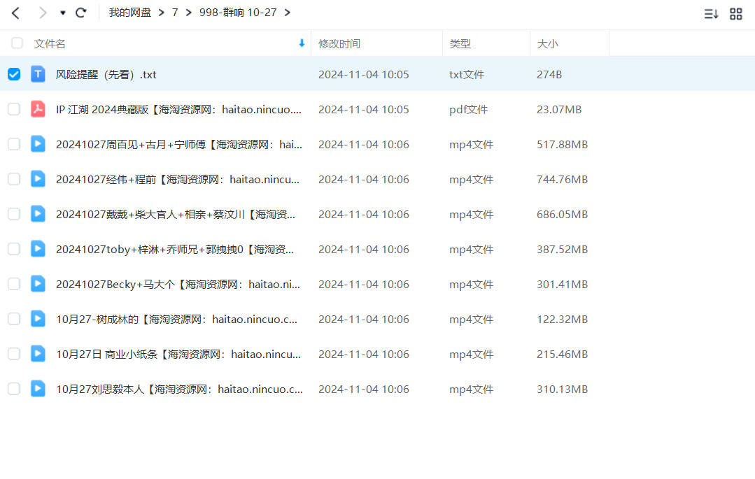Navigate to 我的网盘 breadcrumb
The width and height of the screenshot is (755, 479).
[130, 13]
